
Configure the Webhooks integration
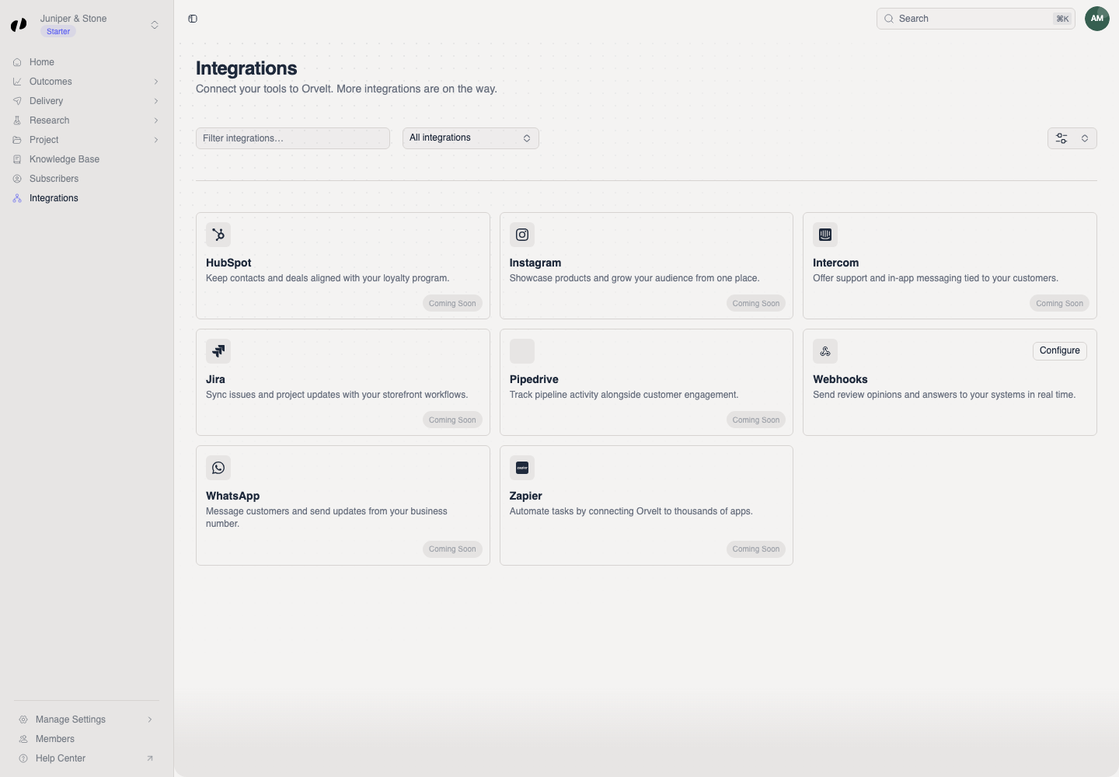click(1060, 351)
